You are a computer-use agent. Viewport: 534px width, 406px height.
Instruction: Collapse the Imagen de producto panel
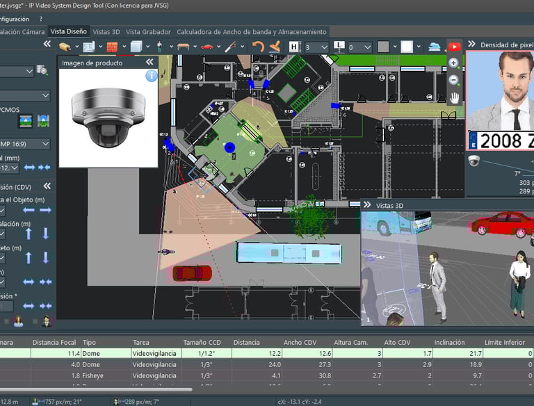[149, 63]
